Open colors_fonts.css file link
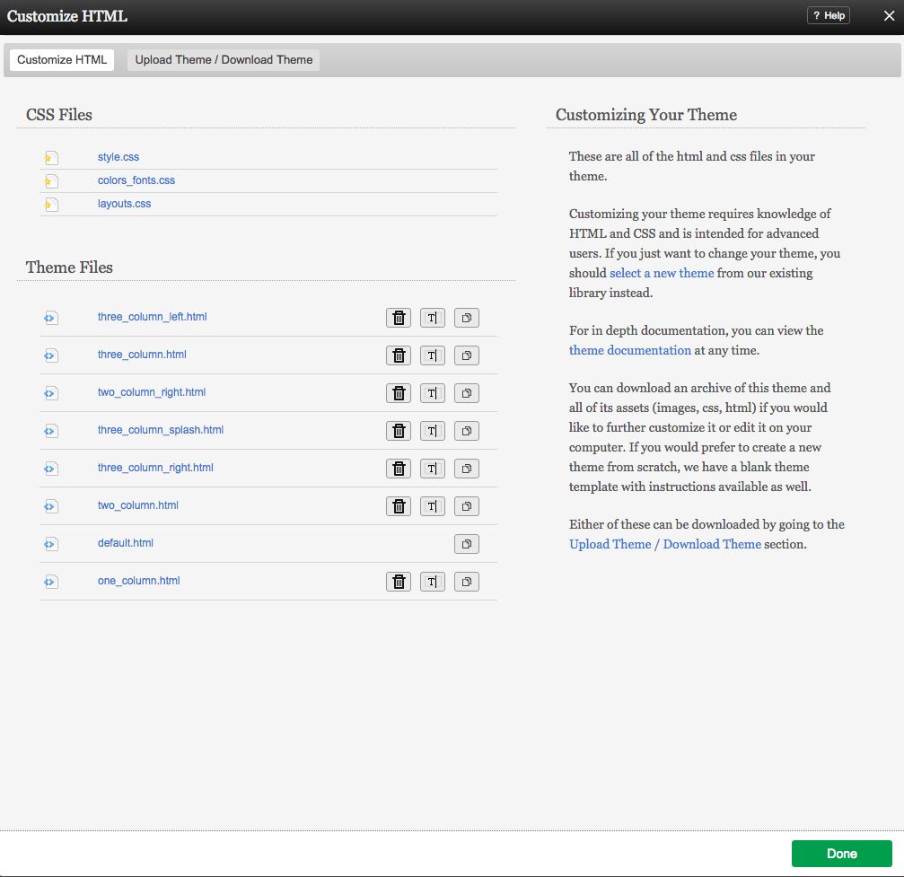 (136, 180)
